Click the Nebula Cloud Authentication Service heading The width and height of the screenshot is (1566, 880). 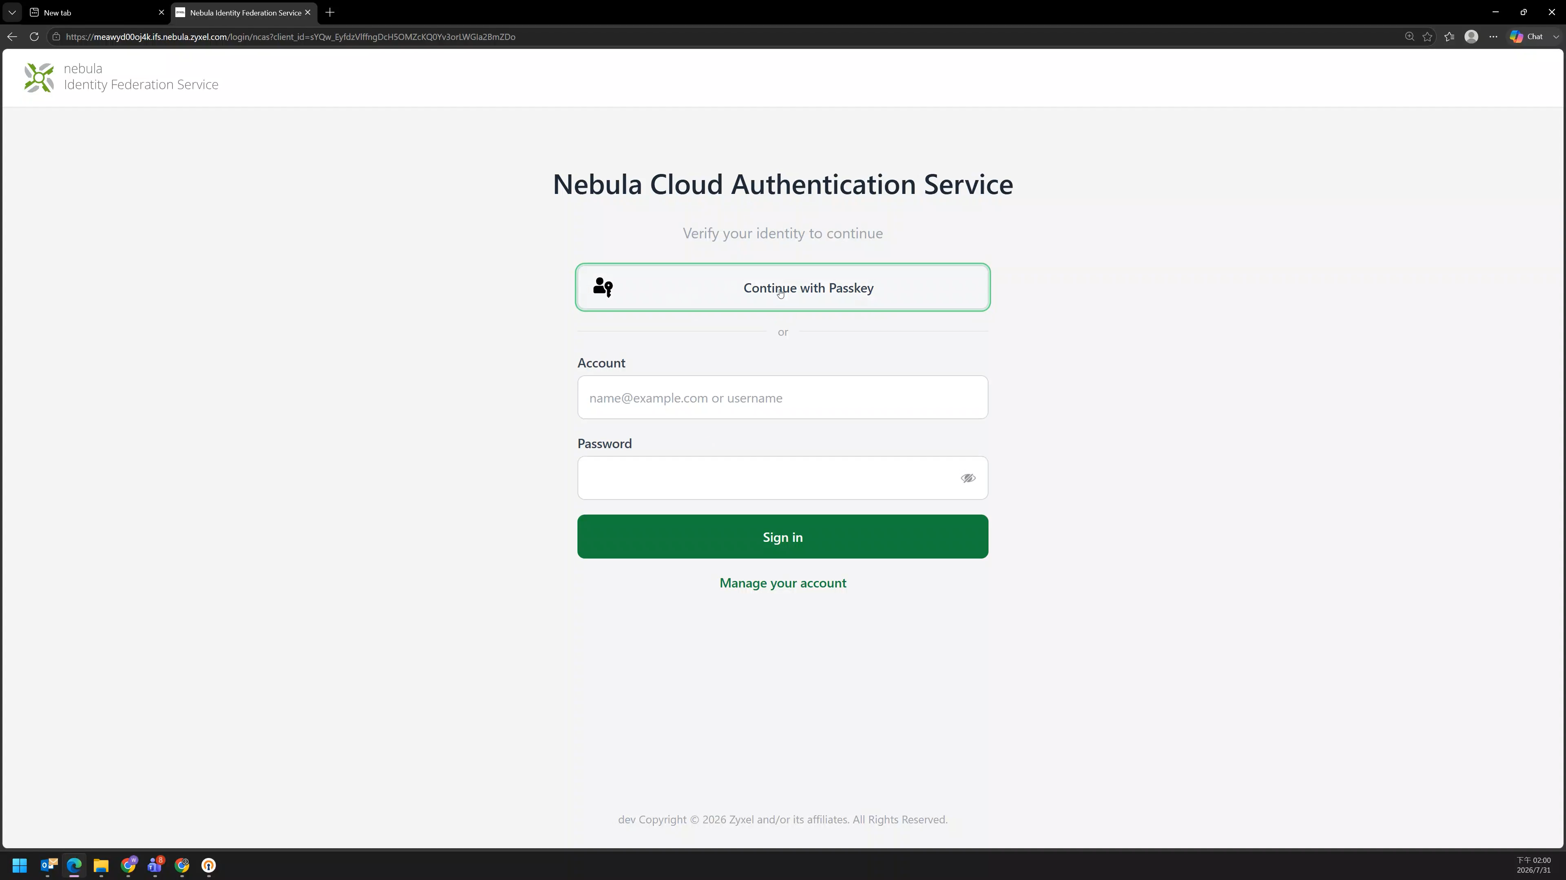783,185
